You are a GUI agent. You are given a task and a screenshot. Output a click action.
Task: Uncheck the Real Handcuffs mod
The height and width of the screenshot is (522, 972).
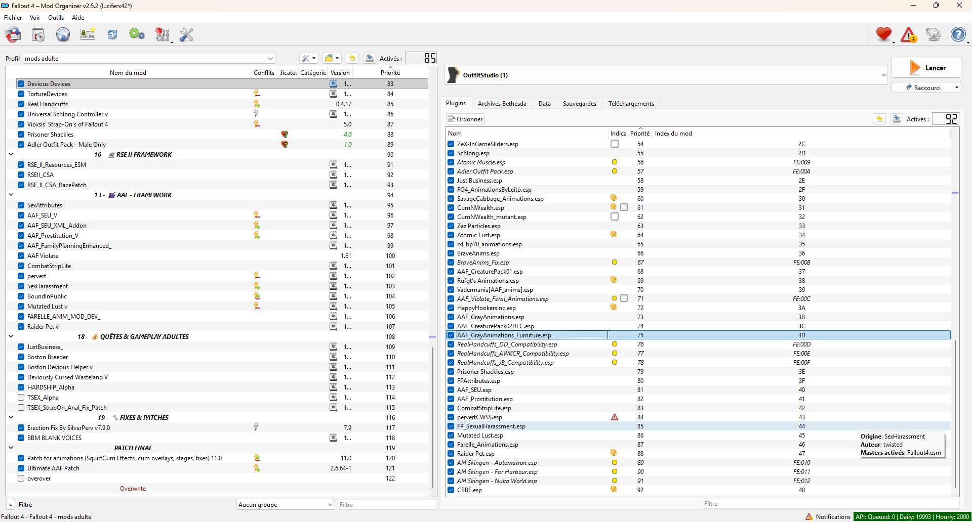[21, 104]
